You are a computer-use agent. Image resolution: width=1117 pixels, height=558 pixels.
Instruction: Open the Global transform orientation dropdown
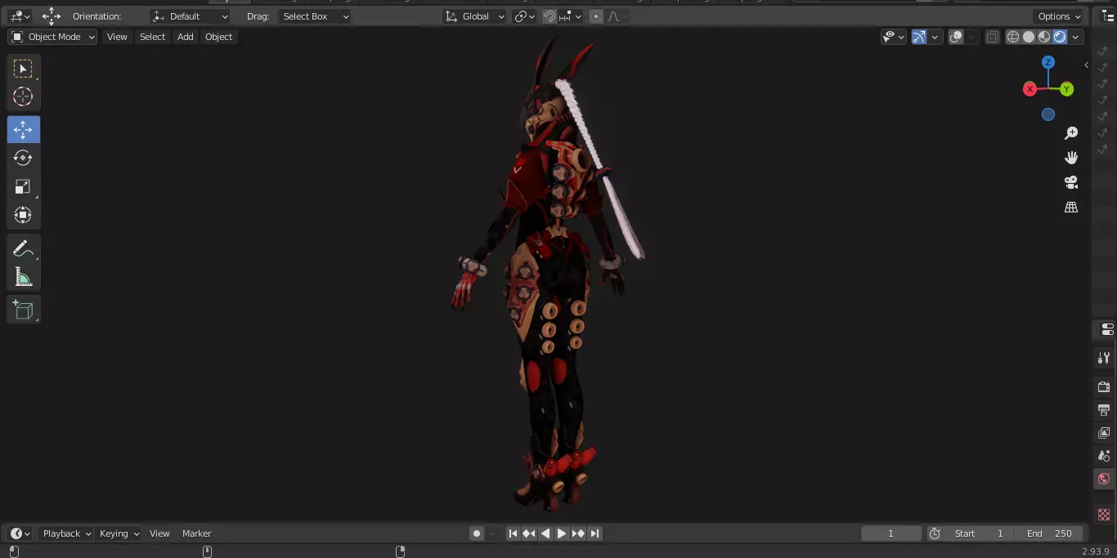tap(475, 16)
